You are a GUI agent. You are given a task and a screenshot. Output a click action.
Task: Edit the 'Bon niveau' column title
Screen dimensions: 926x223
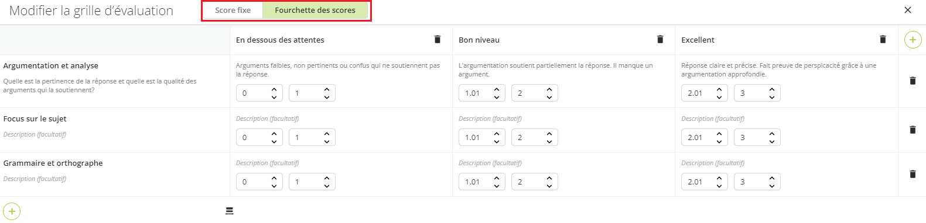tap(479, 40)
